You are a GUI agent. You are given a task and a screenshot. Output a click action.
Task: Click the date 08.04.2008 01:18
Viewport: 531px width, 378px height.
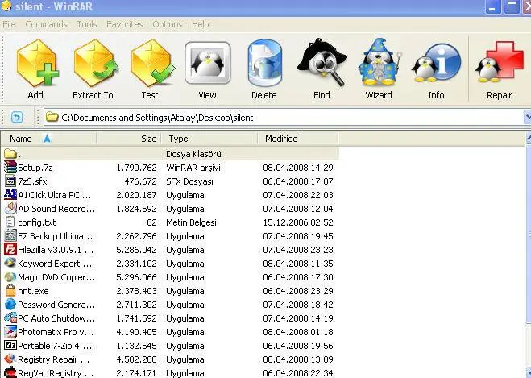(298, 332)
